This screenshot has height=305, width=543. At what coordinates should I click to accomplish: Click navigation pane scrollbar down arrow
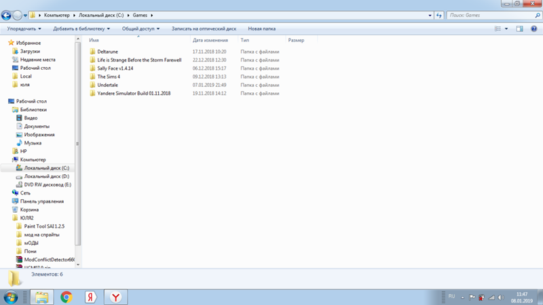tap(78, 264)
